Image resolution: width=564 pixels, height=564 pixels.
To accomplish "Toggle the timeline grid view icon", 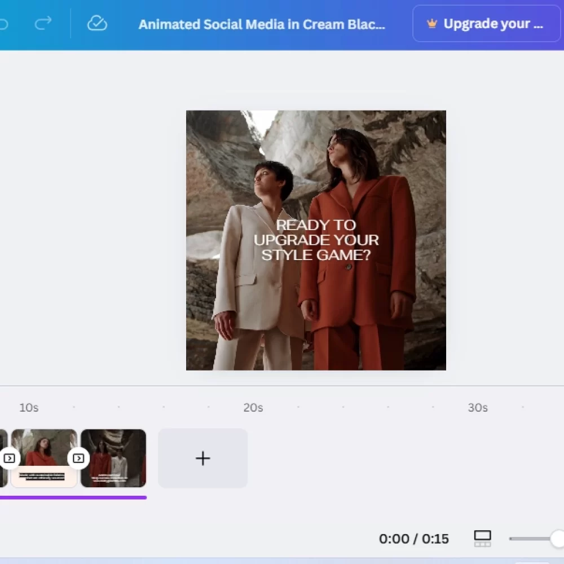I will pos(482,539).
